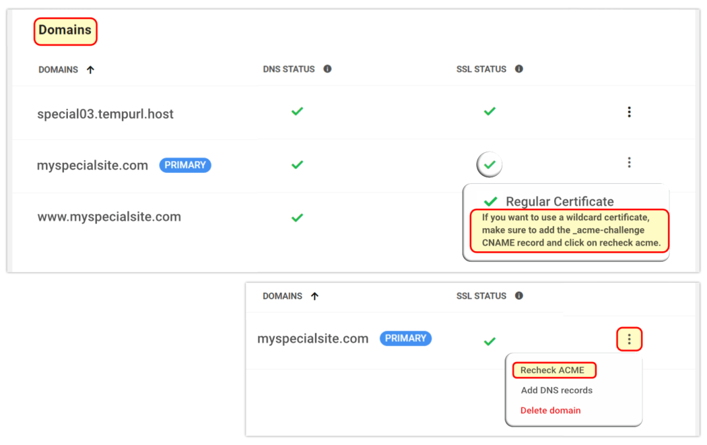
Task: Click the circled SSL check toggle for myspecialsite.com
Action: tap(489, 164)
